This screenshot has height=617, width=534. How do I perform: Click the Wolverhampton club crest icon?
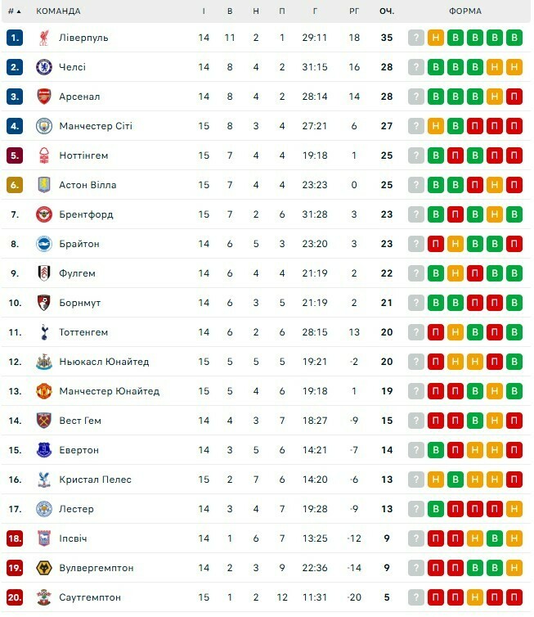click(x=43, y=568)
